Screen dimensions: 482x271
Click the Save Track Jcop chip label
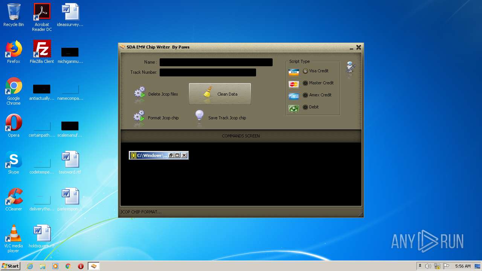click(227, 118)
